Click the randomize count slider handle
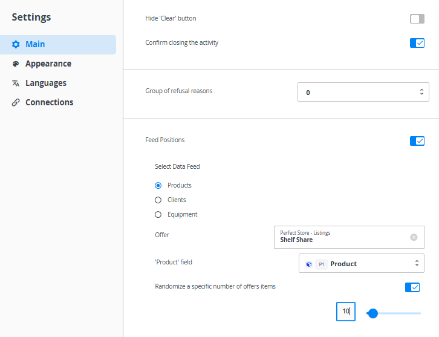The height and width of the screenshot is (337, 439). 373,313
